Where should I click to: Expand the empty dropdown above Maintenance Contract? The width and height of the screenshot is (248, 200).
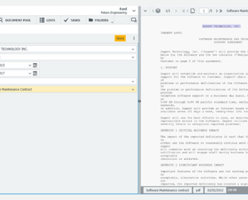coord(133,81)
